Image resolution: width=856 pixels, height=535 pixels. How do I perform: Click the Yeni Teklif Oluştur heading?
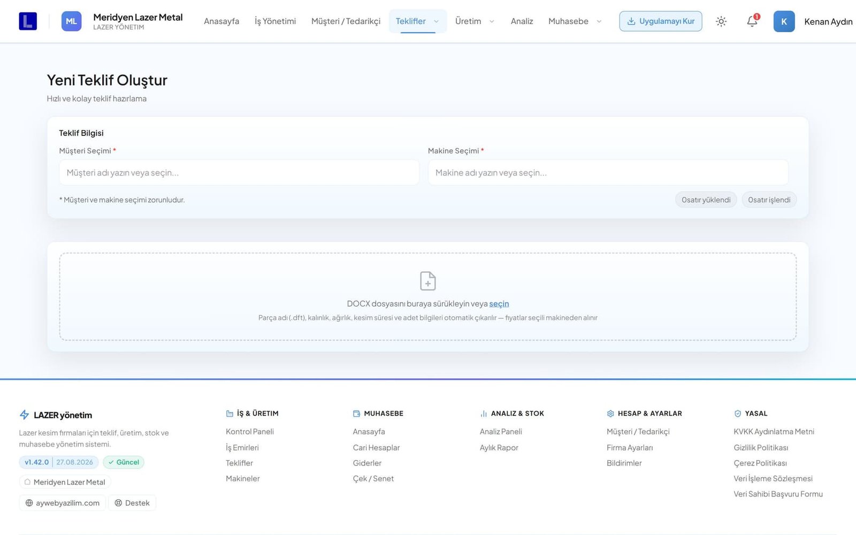pos(107,80)
